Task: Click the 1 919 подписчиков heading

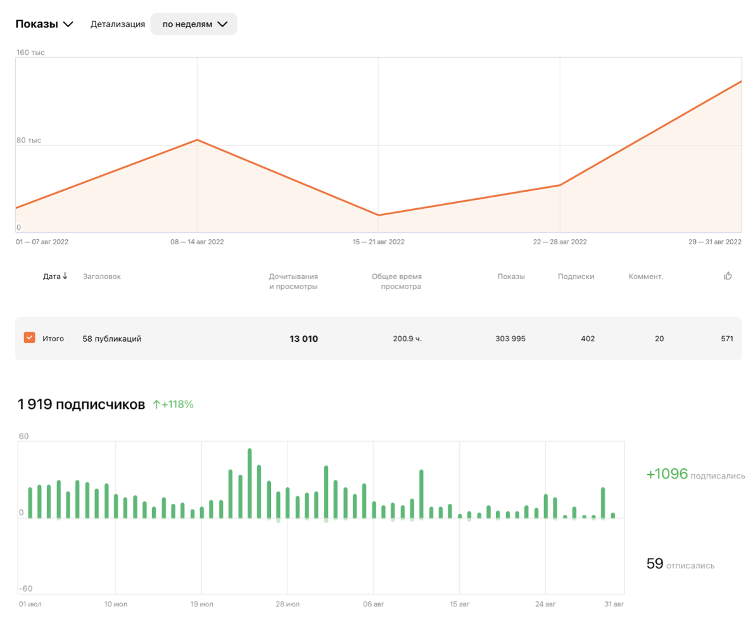Action: point(81,404)
